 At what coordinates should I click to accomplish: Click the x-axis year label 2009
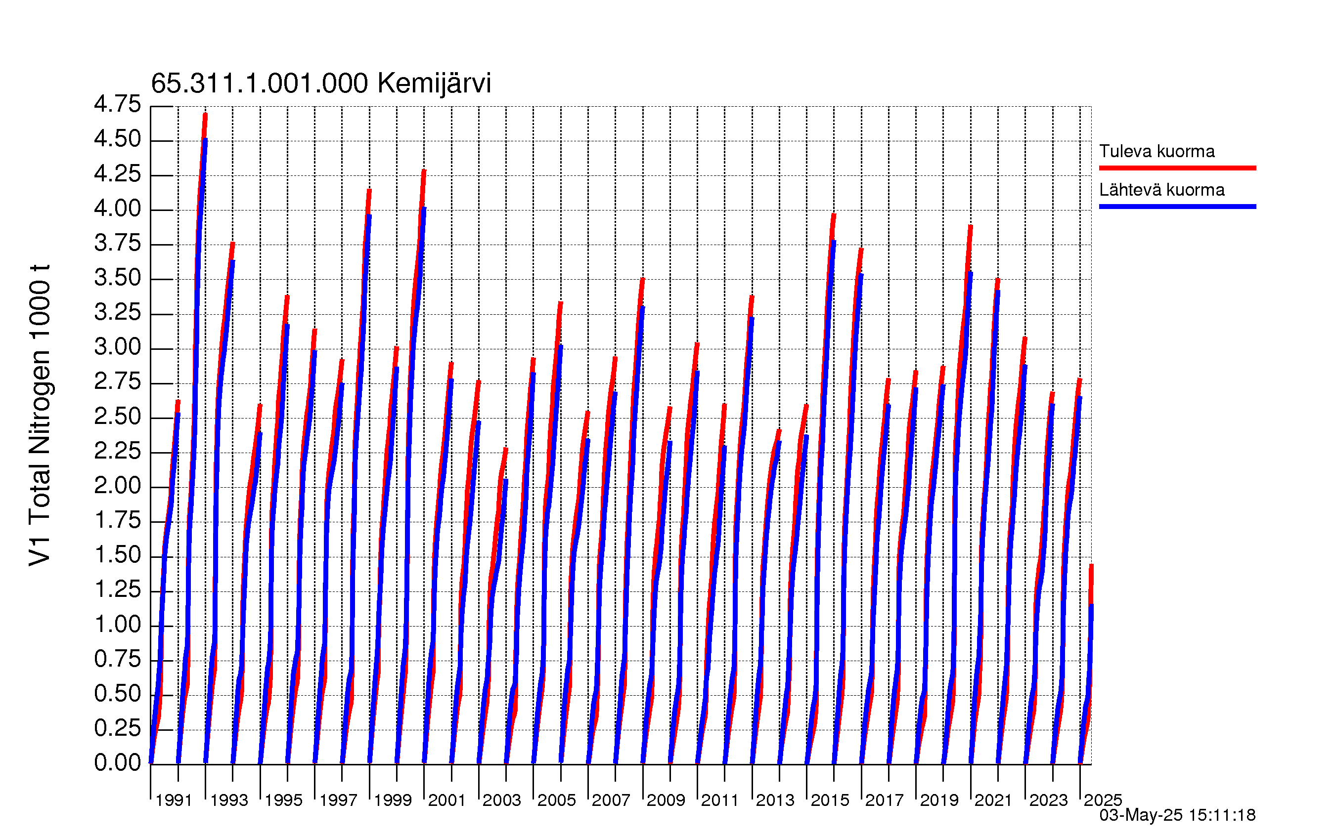point(666,800)
